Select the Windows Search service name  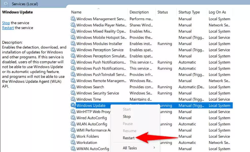(90, 87)
